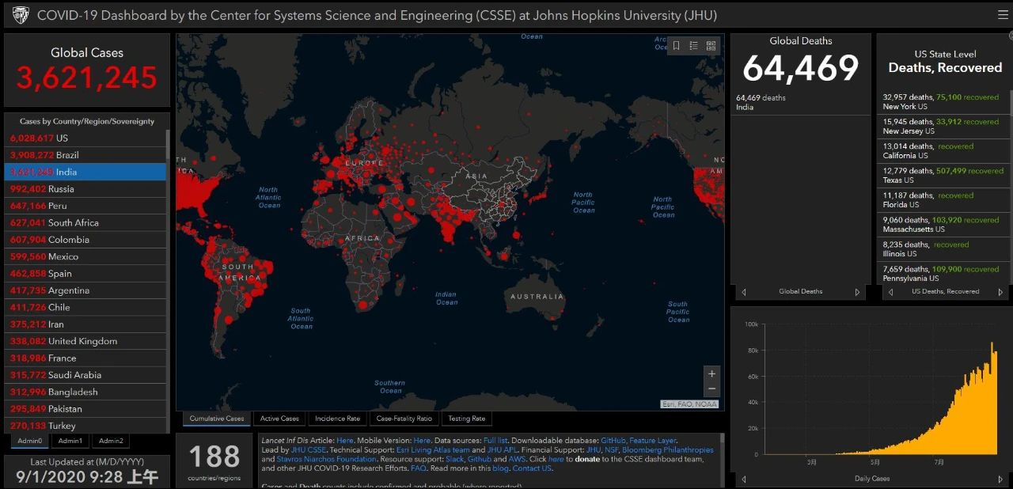
Task: Select the Admin1 tab
Action: pyautogui.click(x=70, y=441)
